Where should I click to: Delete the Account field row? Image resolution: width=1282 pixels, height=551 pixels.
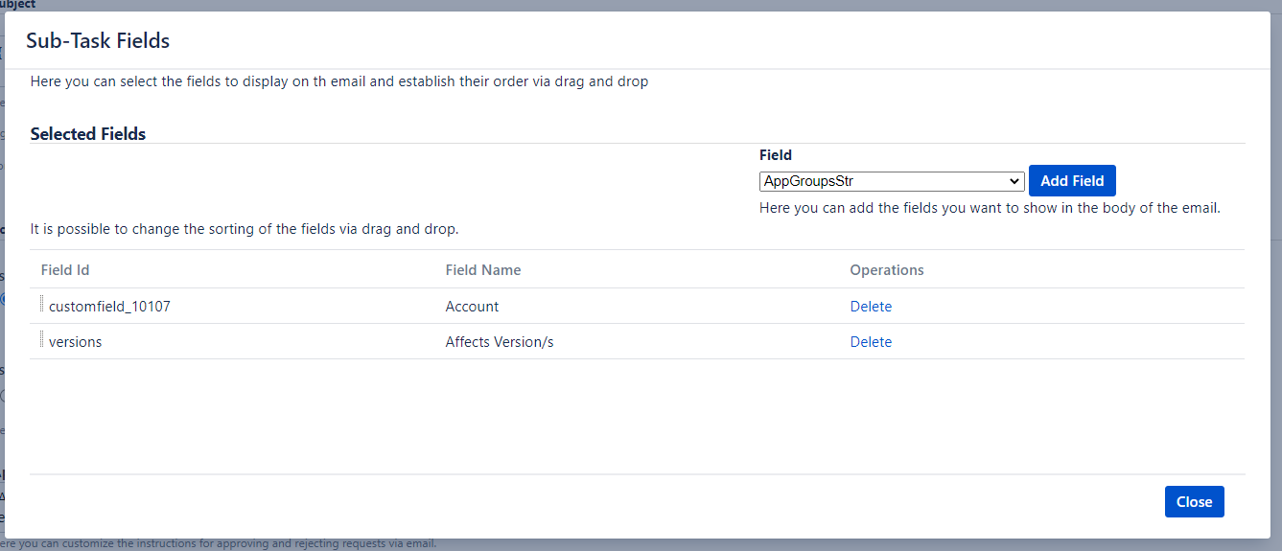(x=871, y=307)
